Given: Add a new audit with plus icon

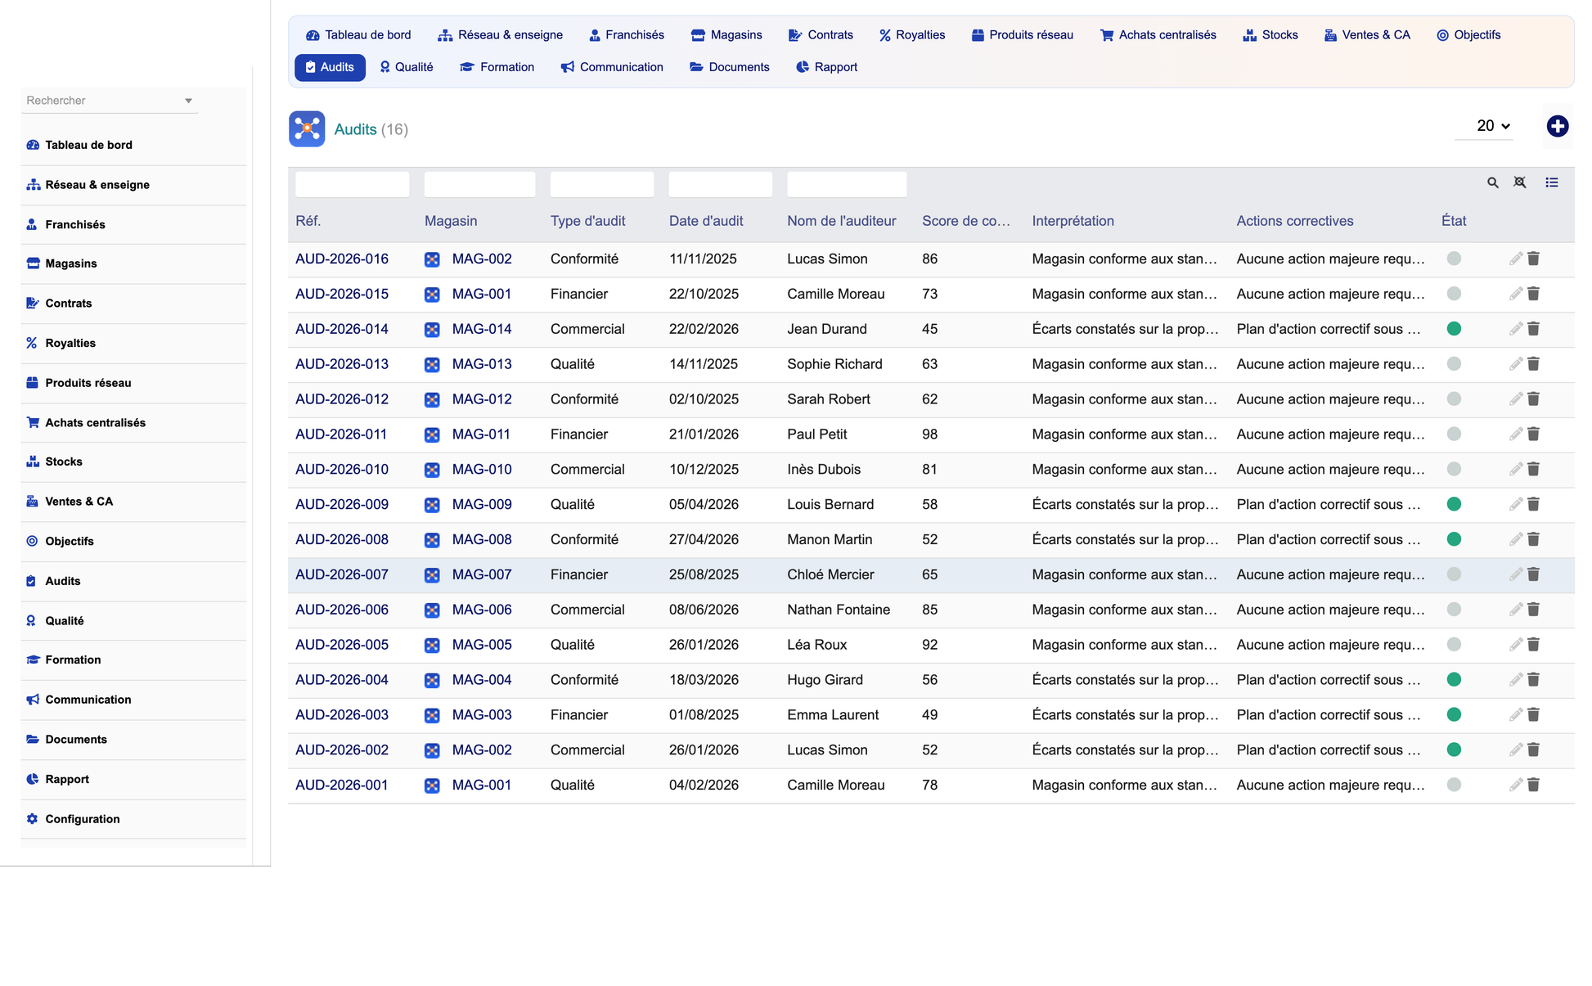Looking at the screenshot, I should click(x=1557, y=126).
